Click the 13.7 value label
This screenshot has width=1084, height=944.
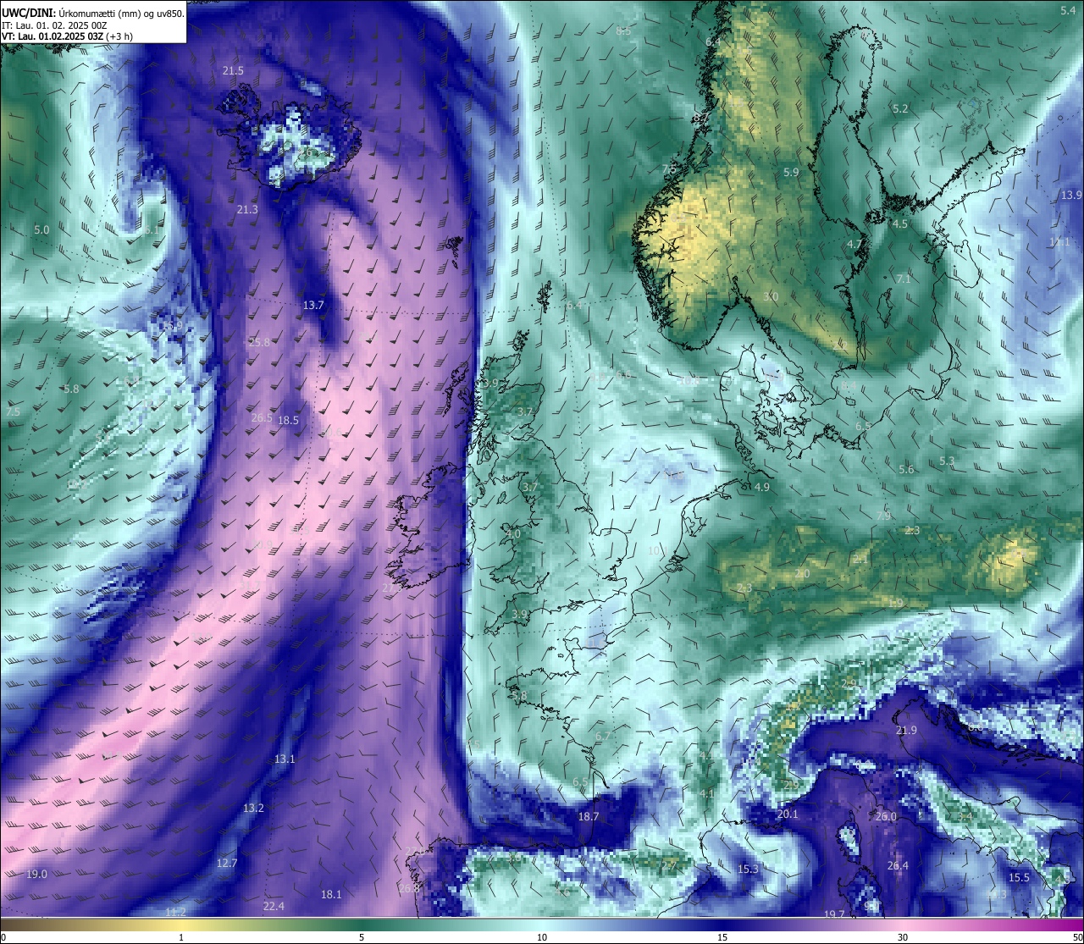pyautogui.click(x=313, y=305)
